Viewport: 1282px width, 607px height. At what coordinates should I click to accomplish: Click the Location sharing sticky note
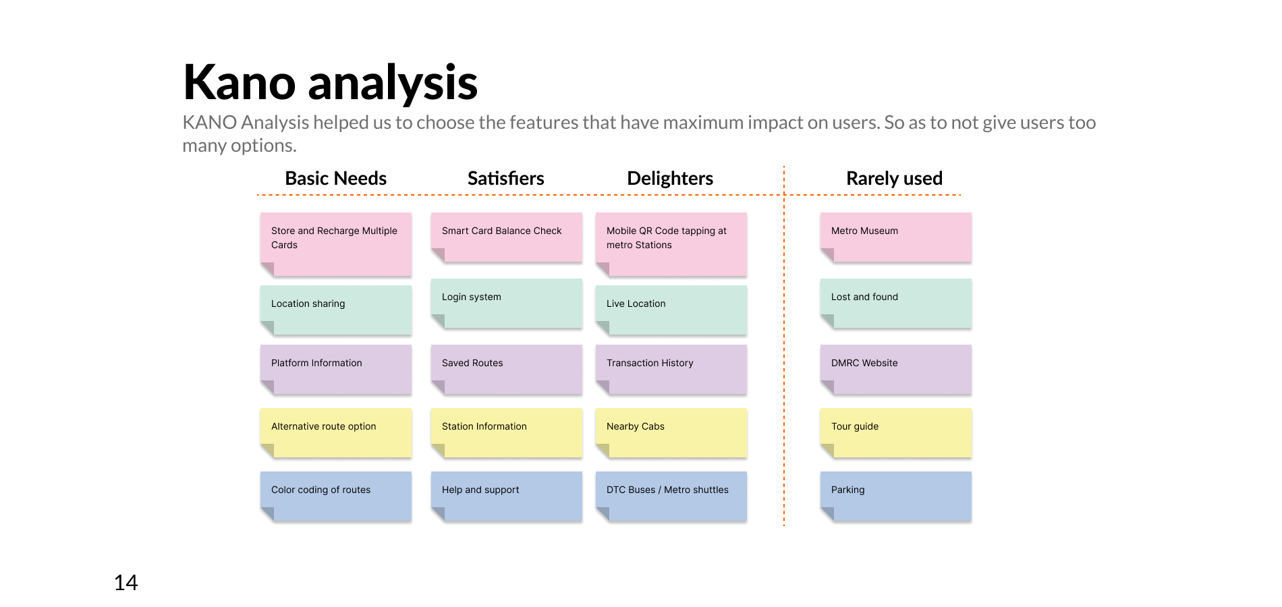tap(336, 310)
